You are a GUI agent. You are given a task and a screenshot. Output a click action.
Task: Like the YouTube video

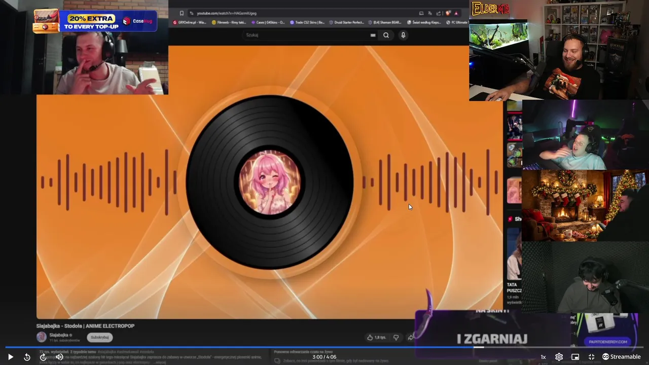tap(376, 337)
